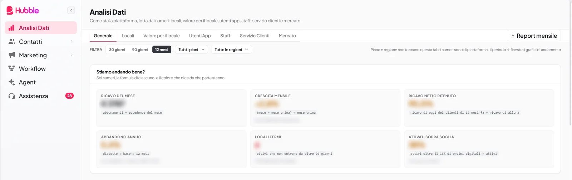Click the formula '(mese − mese prima) ÷ mese prima'
Screen dimensions: 572x180
(x=286, y=113)
